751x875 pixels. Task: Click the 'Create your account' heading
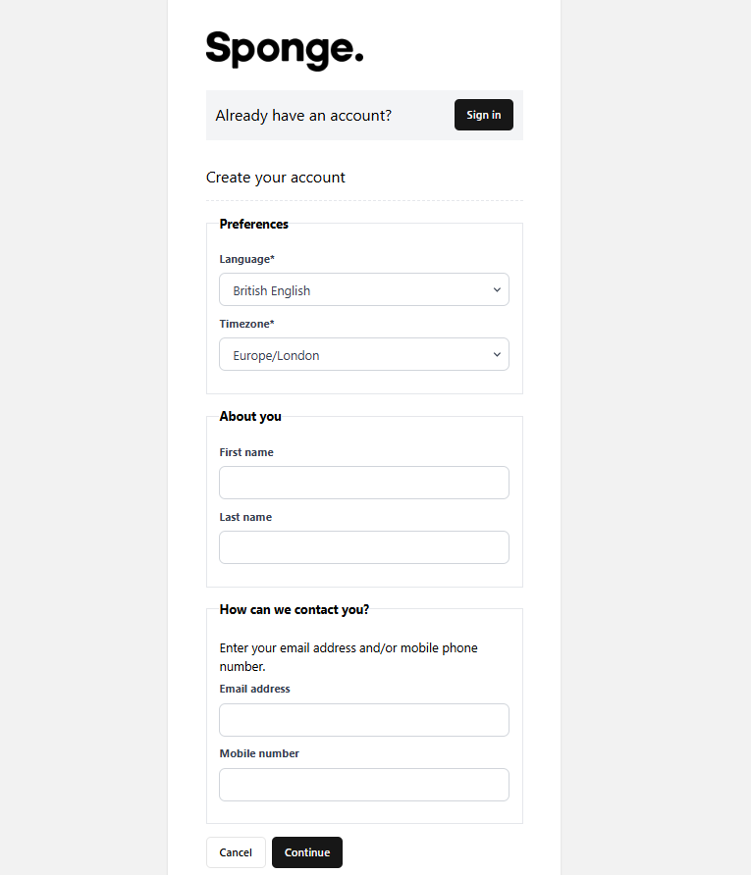(276, 178)
